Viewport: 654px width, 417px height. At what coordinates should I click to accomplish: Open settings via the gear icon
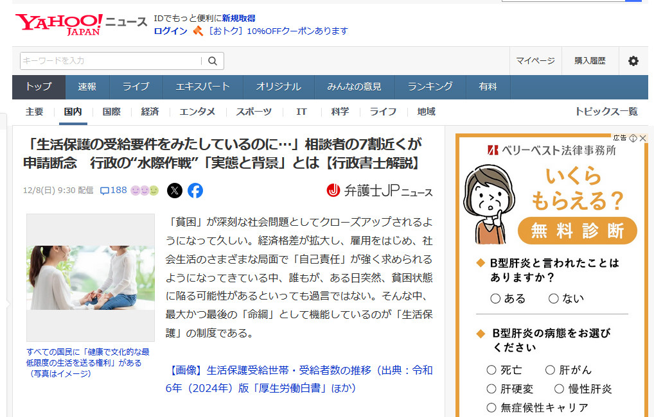[633, 61]
